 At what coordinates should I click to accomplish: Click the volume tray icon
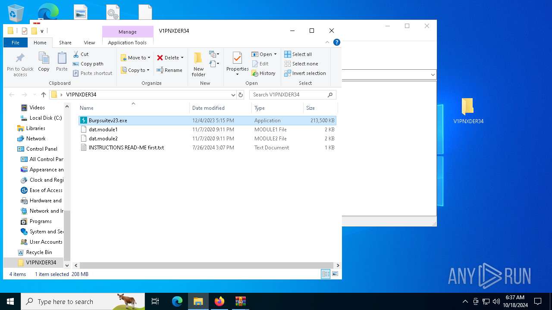pos(496,301)
